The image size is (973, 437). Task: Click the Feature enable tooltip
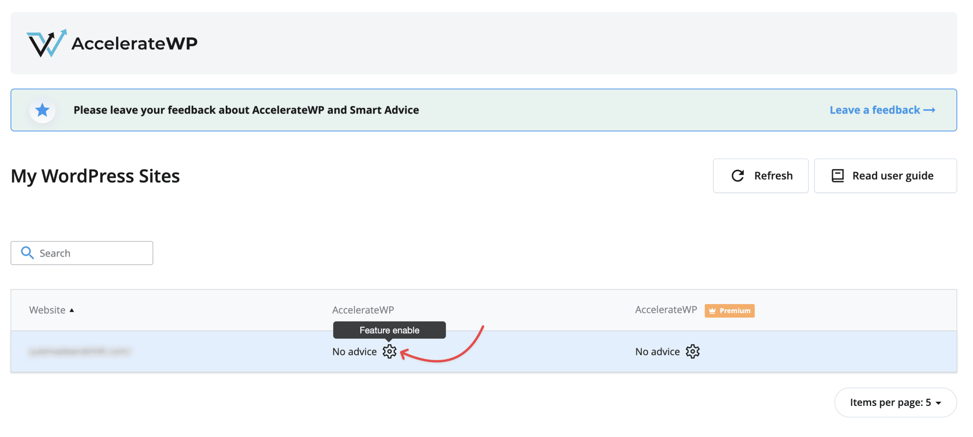(389, 330)
